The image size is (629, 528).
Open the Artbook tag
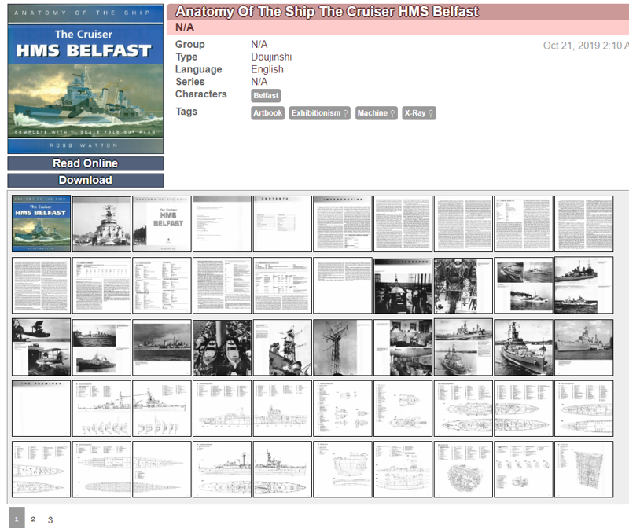click(x=268, y=113)
